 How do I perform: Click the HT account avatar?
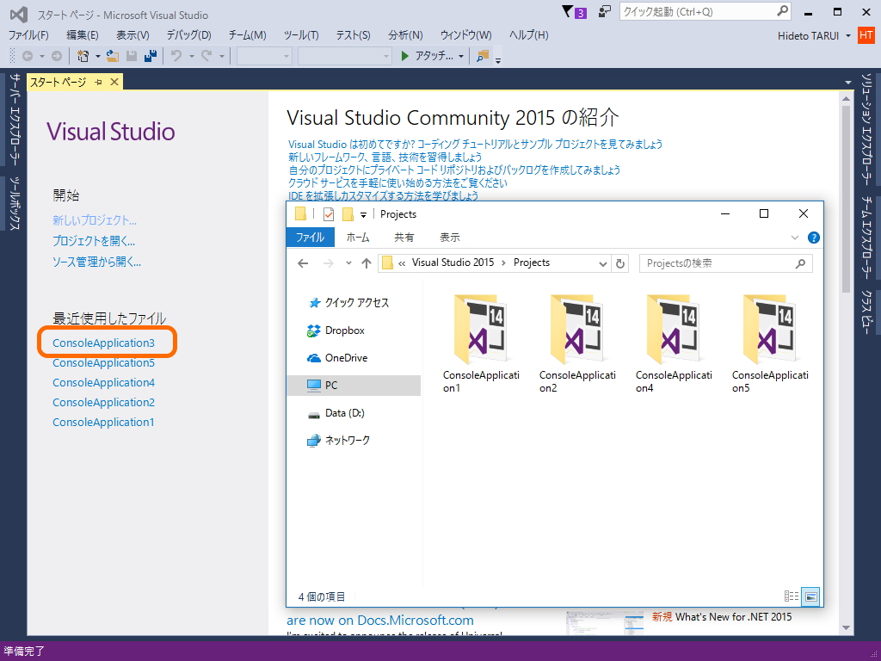coord(866,35)
